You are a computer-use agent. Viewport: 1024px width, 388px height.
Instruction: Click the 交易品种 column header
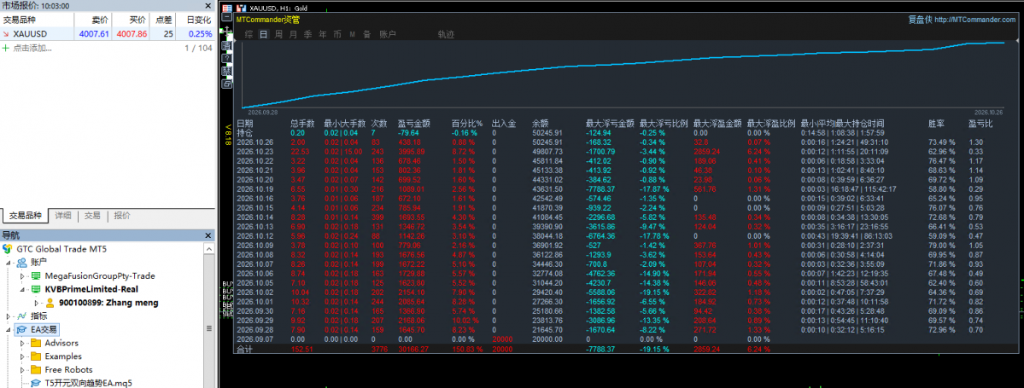(37, 20)
